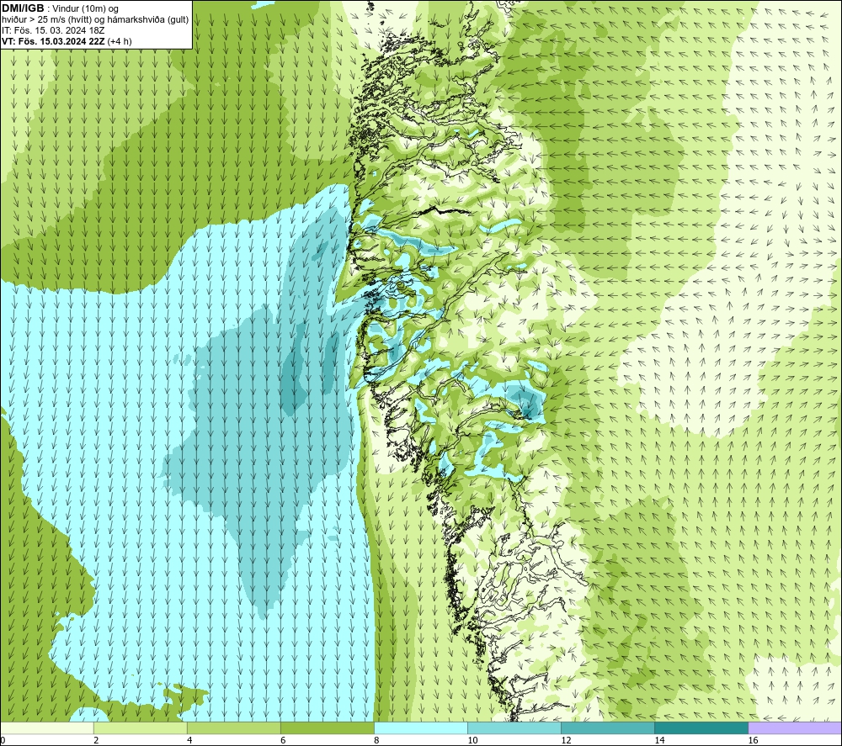Click the legend value 0
842x746 pixels.
click(x=3, y=740)
